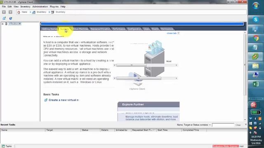Open the Windows Start orb
264x148 pixels.
[256, 6]
